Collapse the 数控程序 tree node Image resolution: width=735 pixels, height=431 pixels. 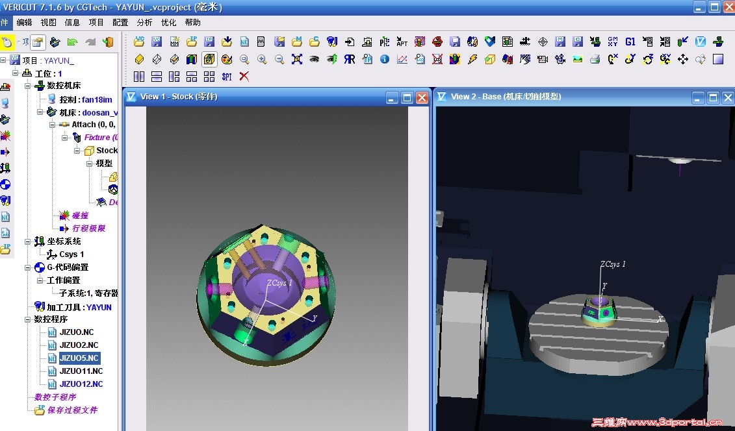(28, 319)
